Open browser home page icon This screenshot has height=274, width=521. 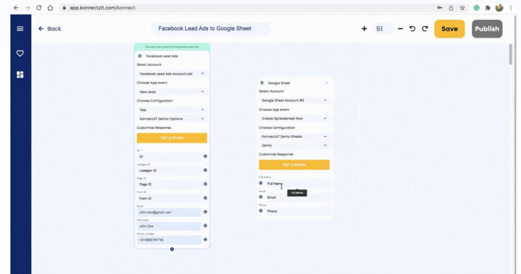50,8
